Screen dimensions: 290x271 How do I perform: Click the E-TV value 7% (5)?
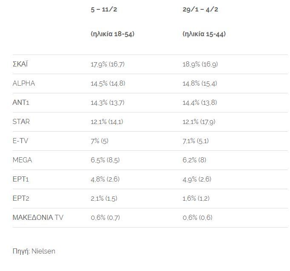[100, 141]
